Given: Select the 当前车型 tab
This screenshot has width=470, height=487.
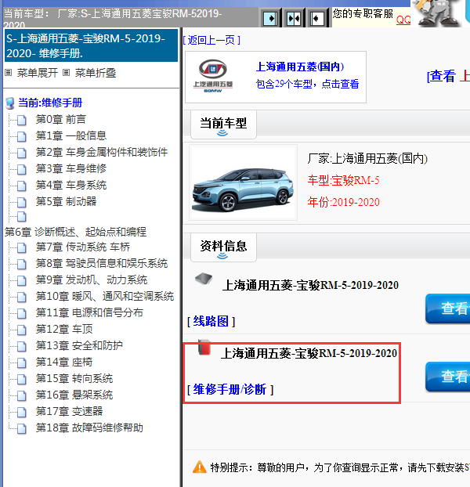Looking at the screenshot, I should point(223,124).
